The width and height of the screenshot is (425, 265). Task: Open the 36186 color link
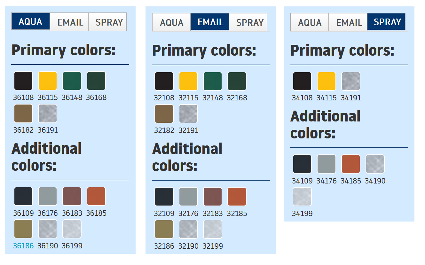23,246
